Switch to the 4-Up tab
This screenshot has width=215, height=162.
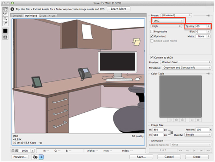click(x=52, y=16)
